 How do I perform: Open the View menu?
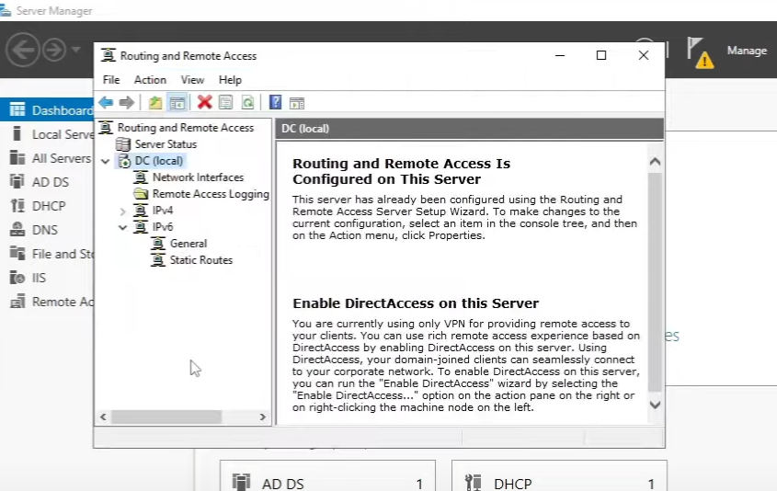pos(192,80)
